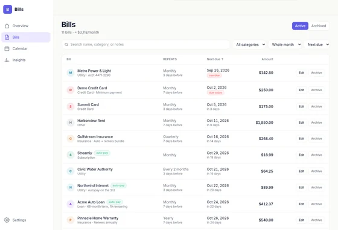Image resolution: width=338 pixels, height=230 pixels.
Task: Click Acme Auto Loan auto-pay badge
Action: point(115,202)
